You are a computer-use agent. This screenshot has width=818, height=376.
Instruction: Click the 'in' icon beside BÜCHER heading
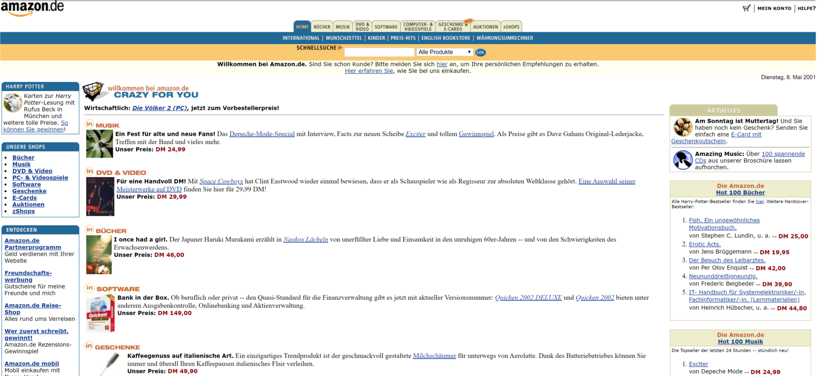[x=89, y=230]
